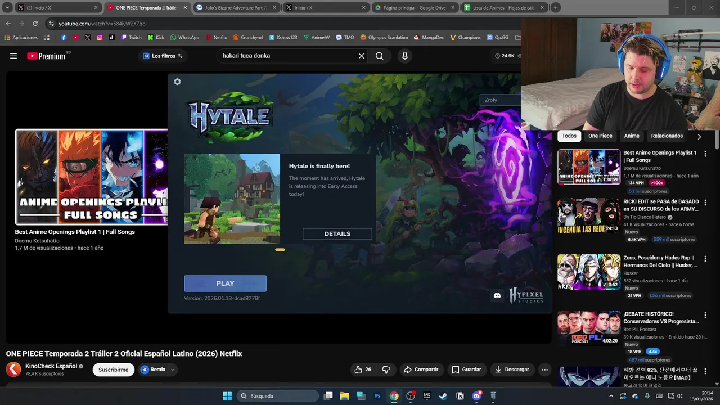Open Epic Games Launcher from taskbar

427,396
